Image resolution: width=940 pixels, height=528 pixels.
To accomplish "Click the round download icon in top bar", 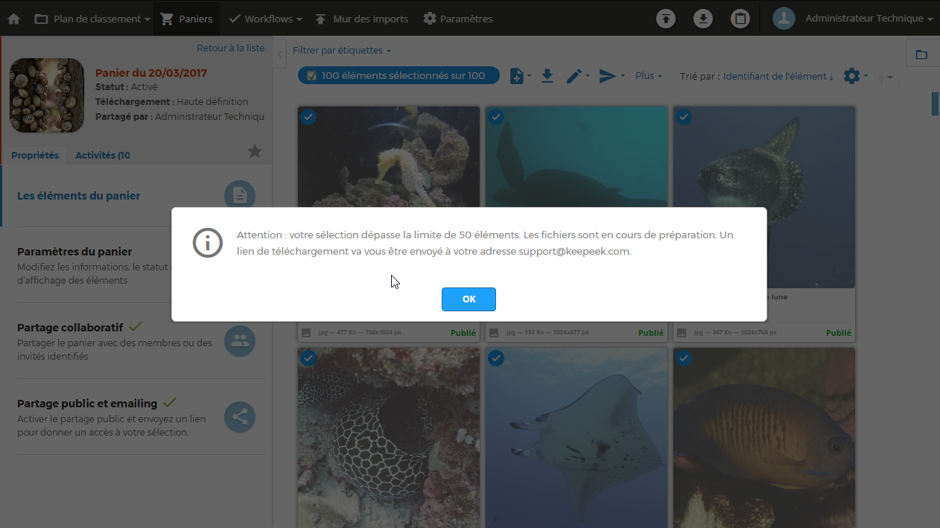I will pyautogui.click(x=703, y=19).
